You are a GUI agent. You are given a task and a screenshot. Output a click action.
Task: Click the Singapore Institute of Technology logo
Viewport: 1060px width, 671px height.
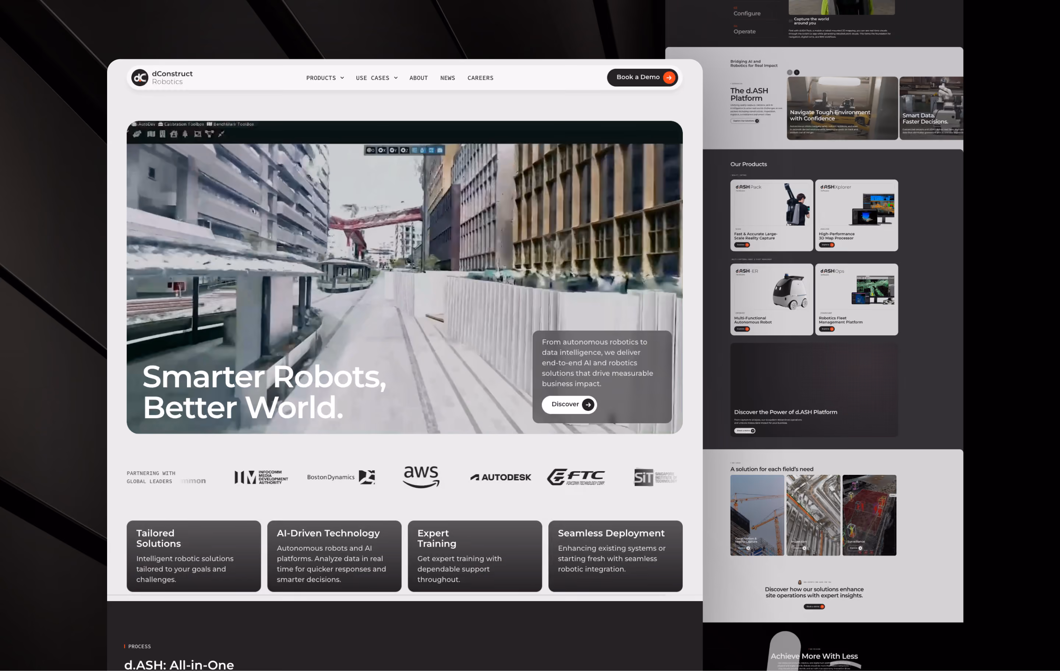pyautogui.click(x=655, y=477)
